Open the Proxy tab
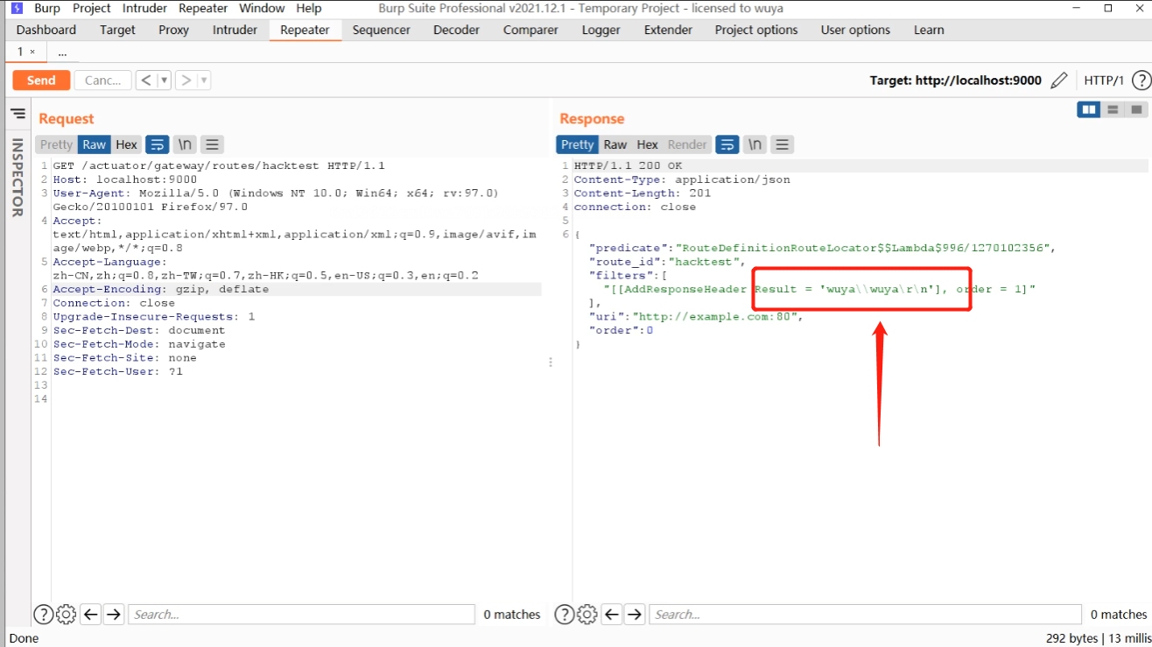Image resolution: width=1152 pixels, height=647 pixels. pos(173,30)
